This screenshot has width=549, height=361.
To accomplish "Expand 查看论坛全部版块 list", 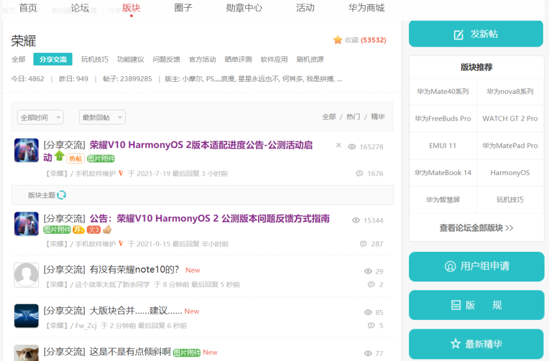I will point(476,228).
